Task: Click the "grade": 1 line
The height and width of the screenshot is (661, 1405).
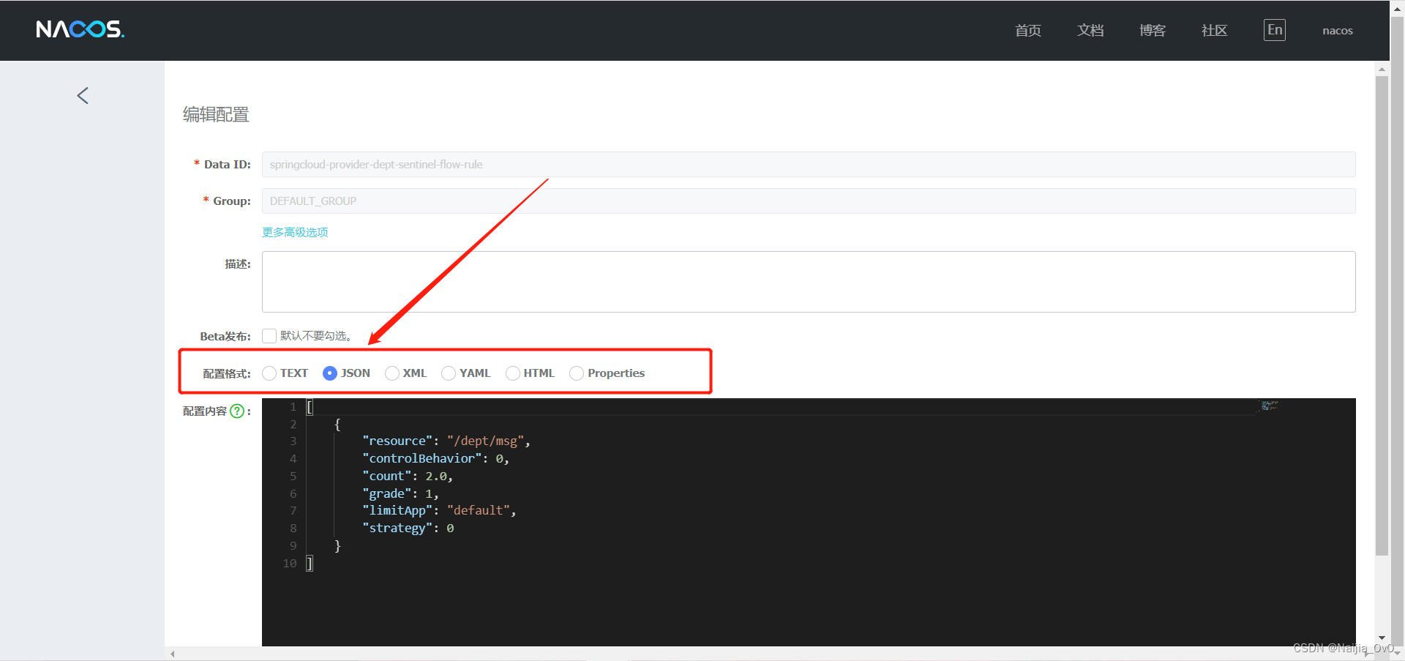Action: pyautogui.click(x=400, y=493)
